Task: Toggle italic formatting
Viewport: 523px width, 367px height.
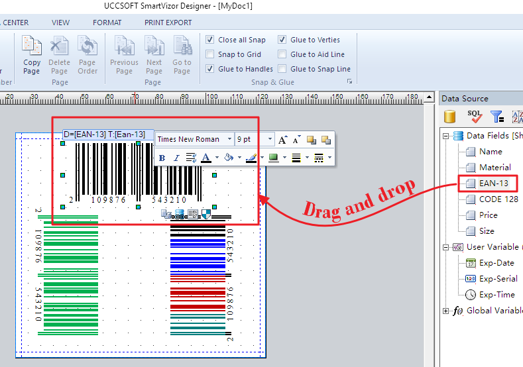Action: [x=176, y=158]
